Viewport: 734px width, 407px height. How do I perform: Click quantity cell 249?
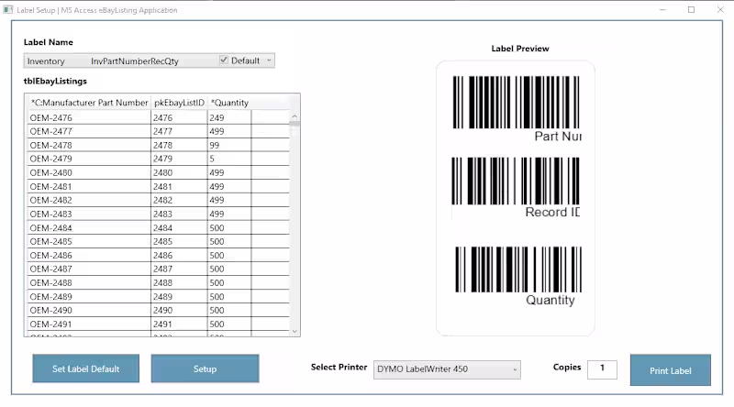point(229,117)
